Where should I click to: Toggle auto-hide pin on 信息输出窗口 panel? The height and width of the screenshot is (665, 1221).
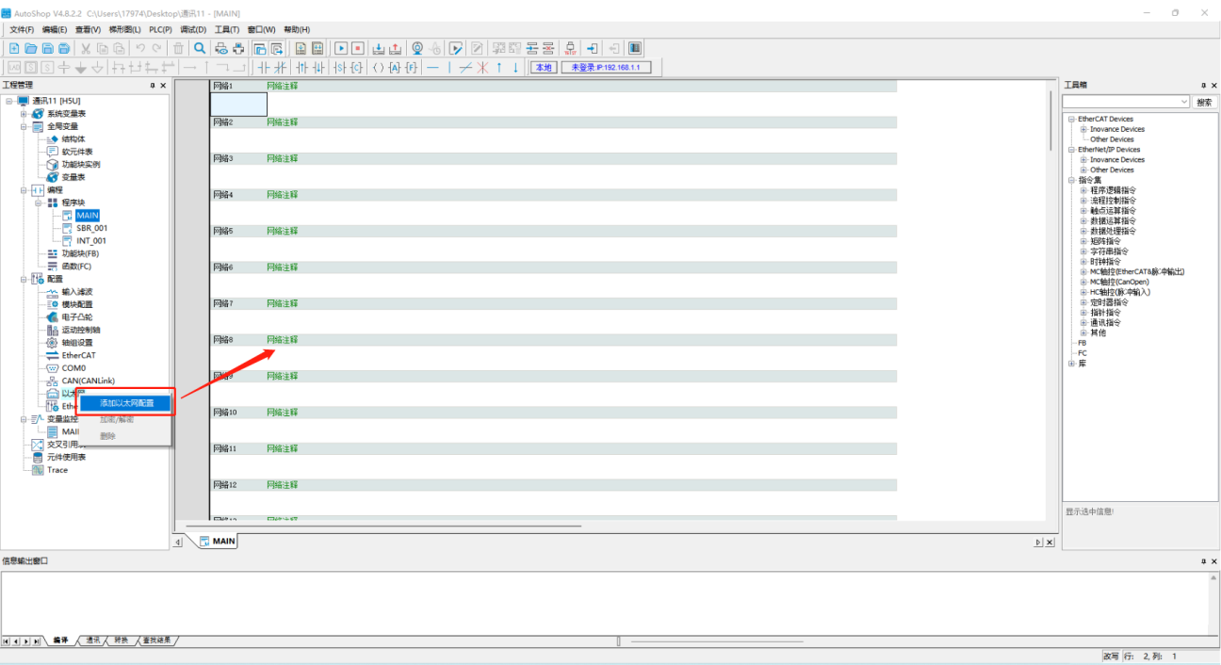(x=1201, y=561)
